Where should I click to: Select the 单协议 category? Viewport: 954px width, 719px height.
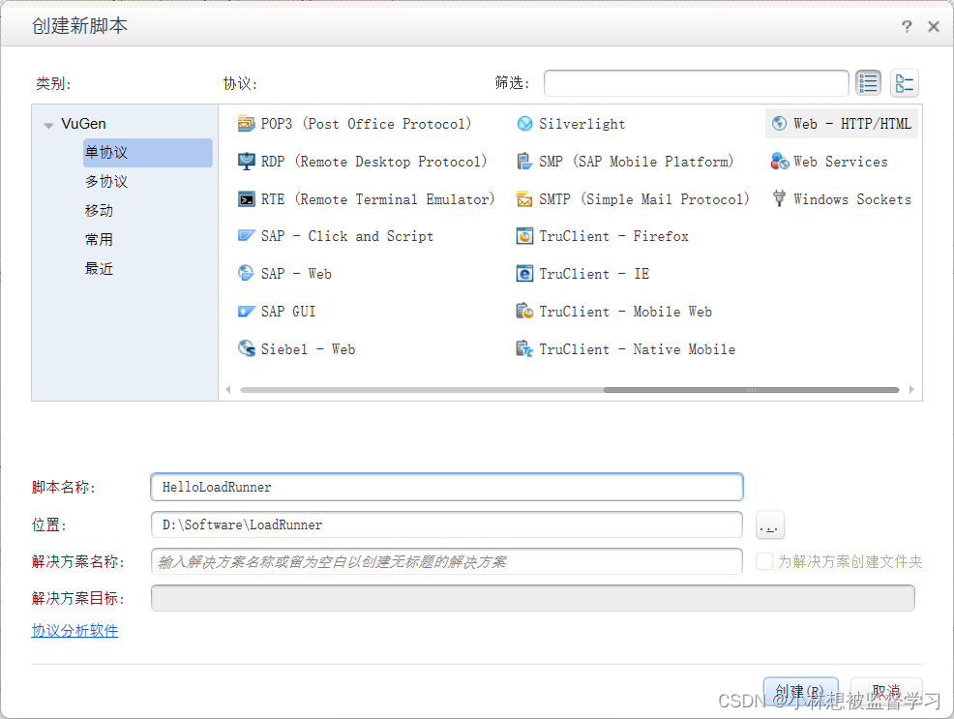[x=148, y=153]
